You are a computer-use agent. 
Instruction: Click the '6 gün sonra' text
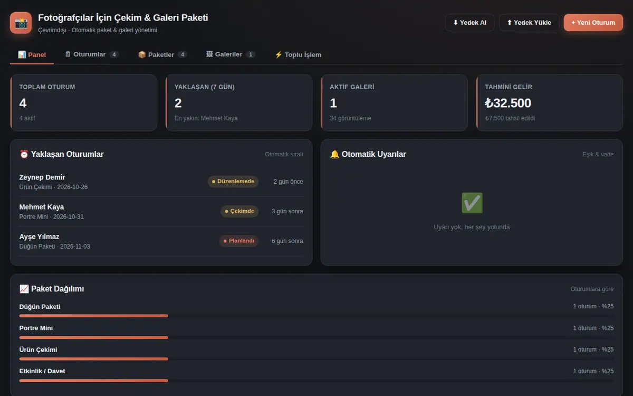pos(287,241)
